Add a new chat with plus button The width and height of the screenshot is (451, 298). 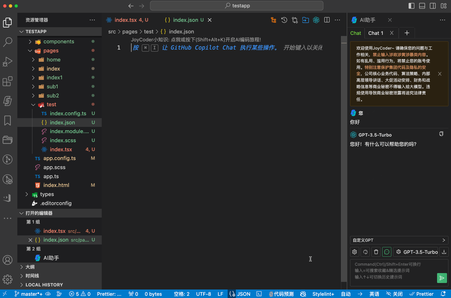pos(407,33)
